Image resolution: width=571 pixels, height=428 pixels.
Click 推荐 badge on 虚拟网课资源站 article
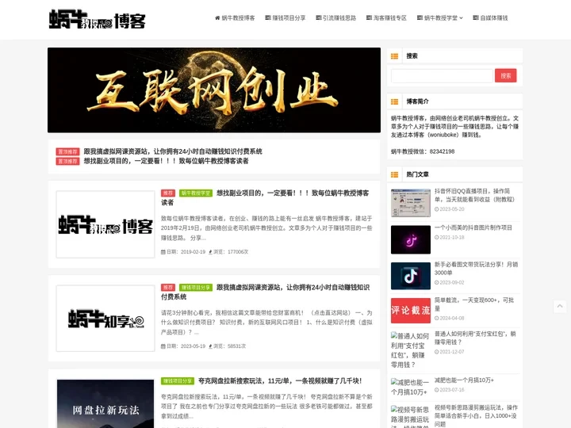pos(168,288)
